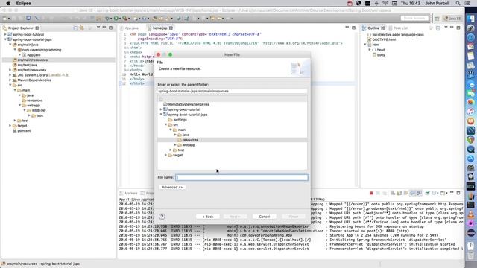The image size is (477, 268).
Task: Expand the JRE System Library node
Action: click(10, 75)
